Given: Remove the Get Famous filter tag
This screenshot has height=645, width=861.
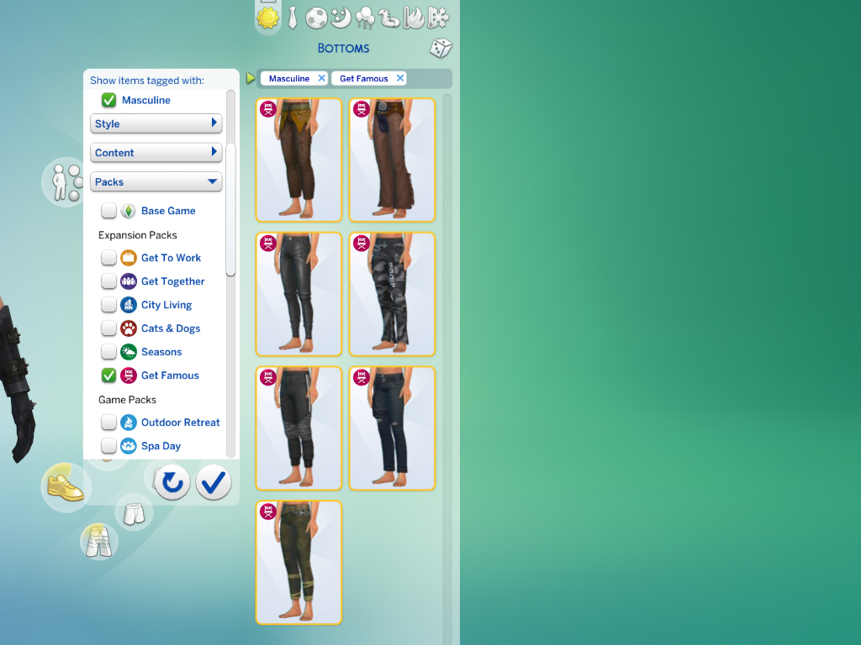Looking at the screenshot, I should [400, 78].
